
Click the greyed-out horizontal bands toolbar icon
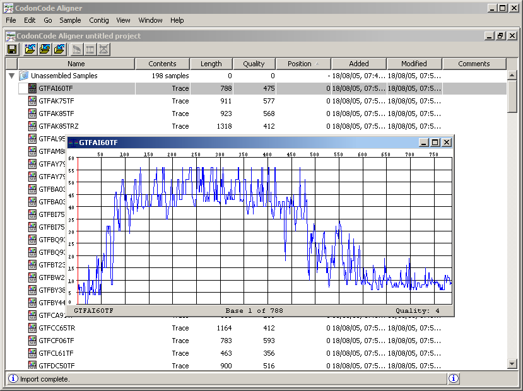click(x=90, y=50)
